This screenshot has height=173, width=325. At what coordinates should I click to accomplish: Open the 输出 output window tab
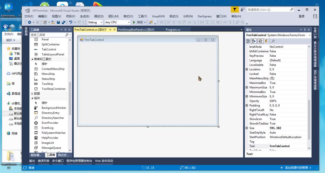tap(32, 161)
